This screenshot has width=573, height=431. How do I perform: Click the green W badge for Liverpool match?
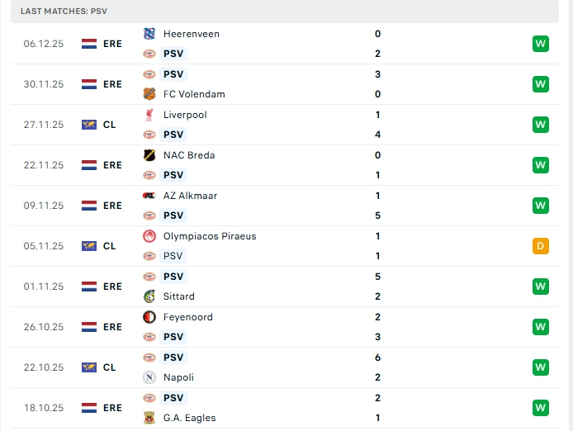pos(541,125)
